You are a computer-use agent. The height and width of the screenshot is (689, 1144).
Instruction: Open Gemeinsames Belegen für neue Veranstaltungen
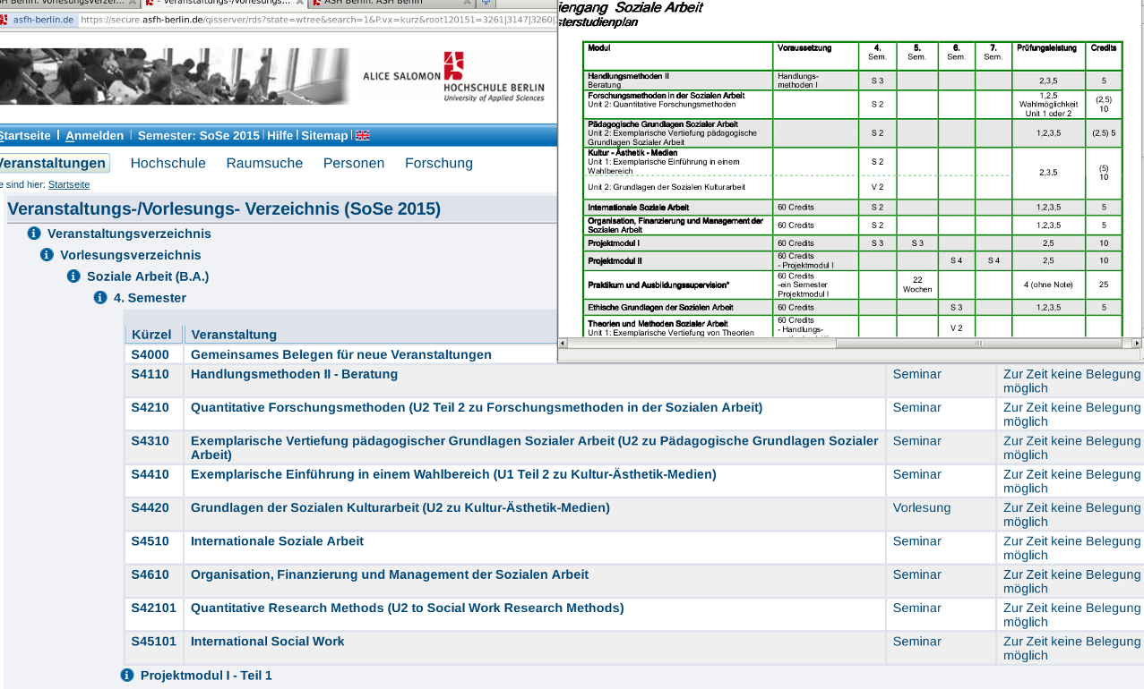coord(341,354)
